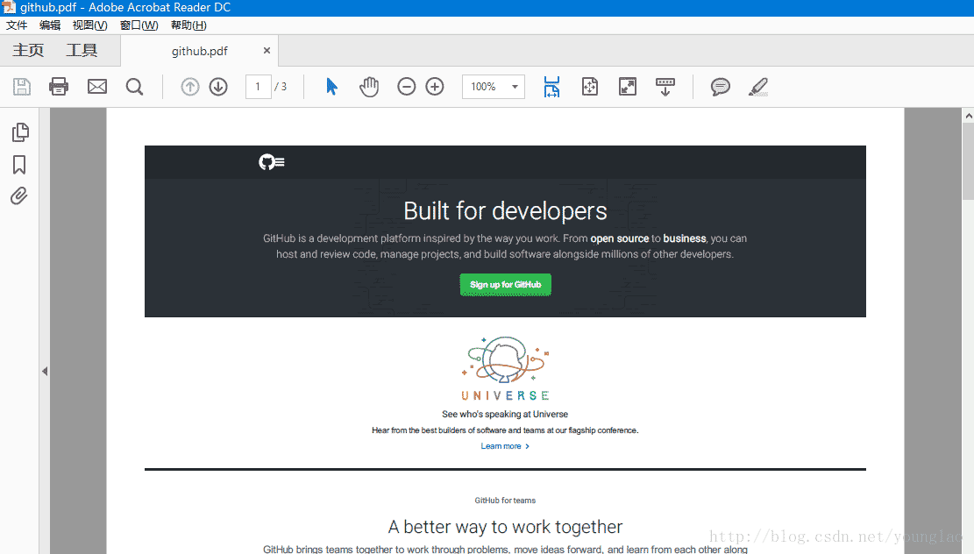Image resolution: width=974 pixels, height=554 pixels.
Task: Open the read mode keyboard-arrow icon
Action: 665,86
